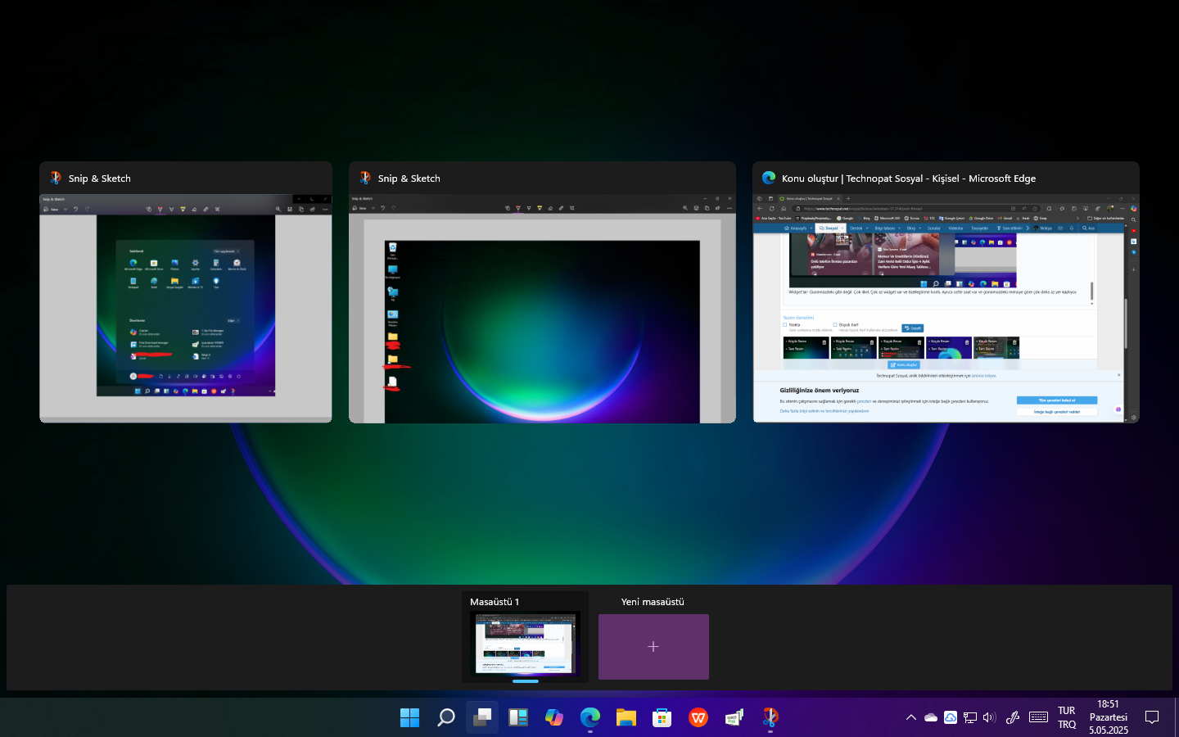Open the volume speaker tray icon
The height and width of the screenshot is (737, 1179).
[x=989, y=717]
